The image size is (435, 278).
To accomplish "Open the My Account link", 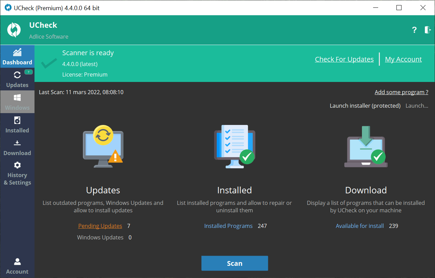I will point(403,59).
